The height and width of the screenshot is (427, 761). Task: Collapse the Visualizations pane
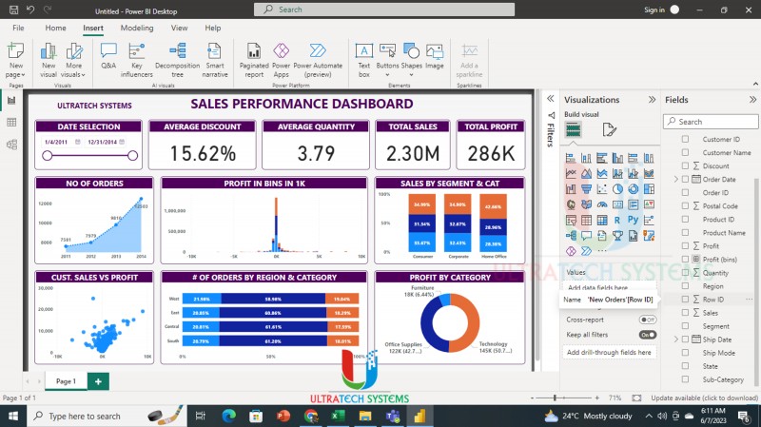coord(652,100)
